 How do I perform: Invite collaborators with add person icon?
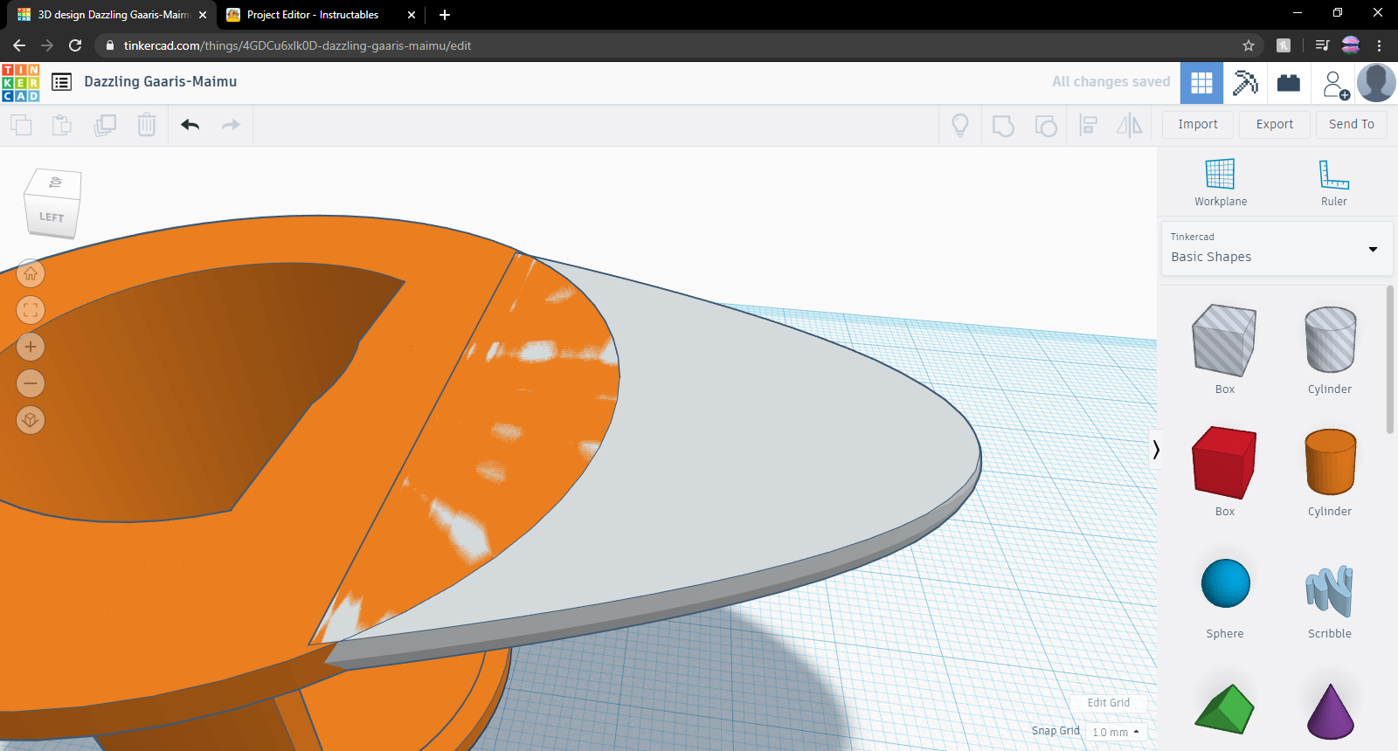[x=1335, y=85]
